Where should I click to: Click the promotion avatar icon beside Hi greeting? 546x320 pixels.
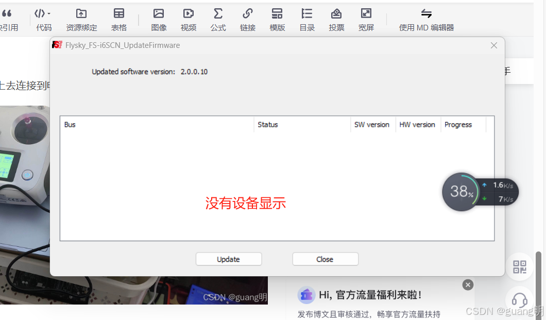pyautogui.click(x=306, y=295)
